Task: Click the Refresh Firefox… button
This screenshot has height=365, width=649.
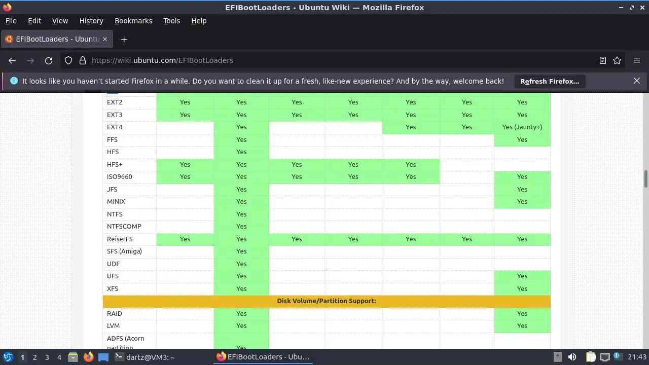Action: [x=550, y=81]
